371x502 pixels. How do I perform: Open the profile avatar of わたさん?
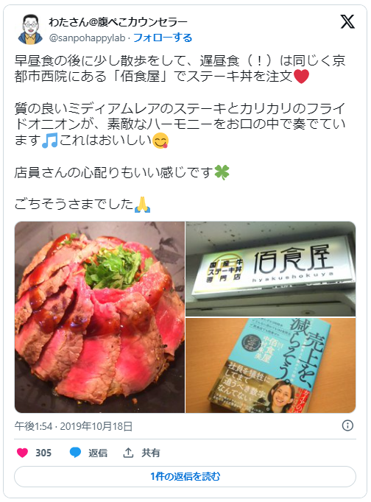click(x=30, y=29)
